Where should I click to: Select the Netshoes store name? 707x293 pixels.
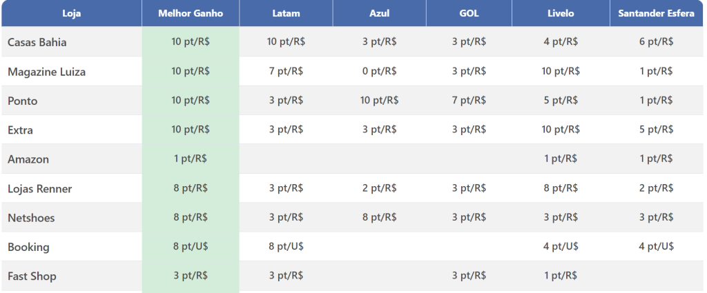pyautogui.click(x=31, y=218)
